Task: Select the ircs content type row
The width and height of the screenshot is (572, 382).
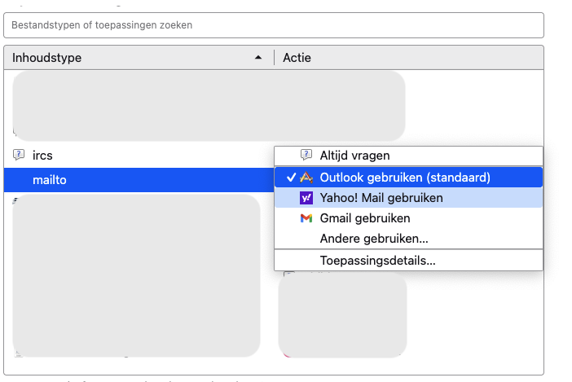Action: 139,156
